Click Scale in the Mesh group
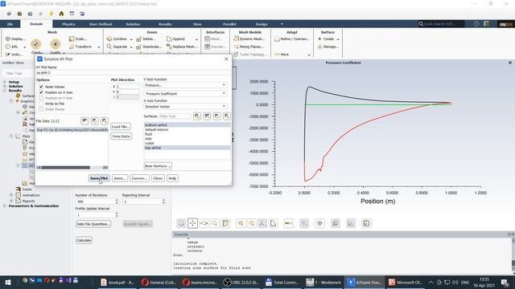 pos(78,39)
